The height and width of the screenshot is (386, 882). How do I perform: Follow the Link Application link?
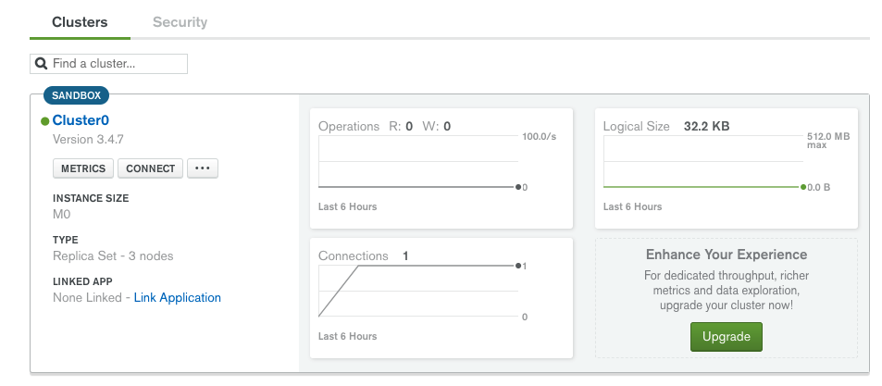click(177, 298)
